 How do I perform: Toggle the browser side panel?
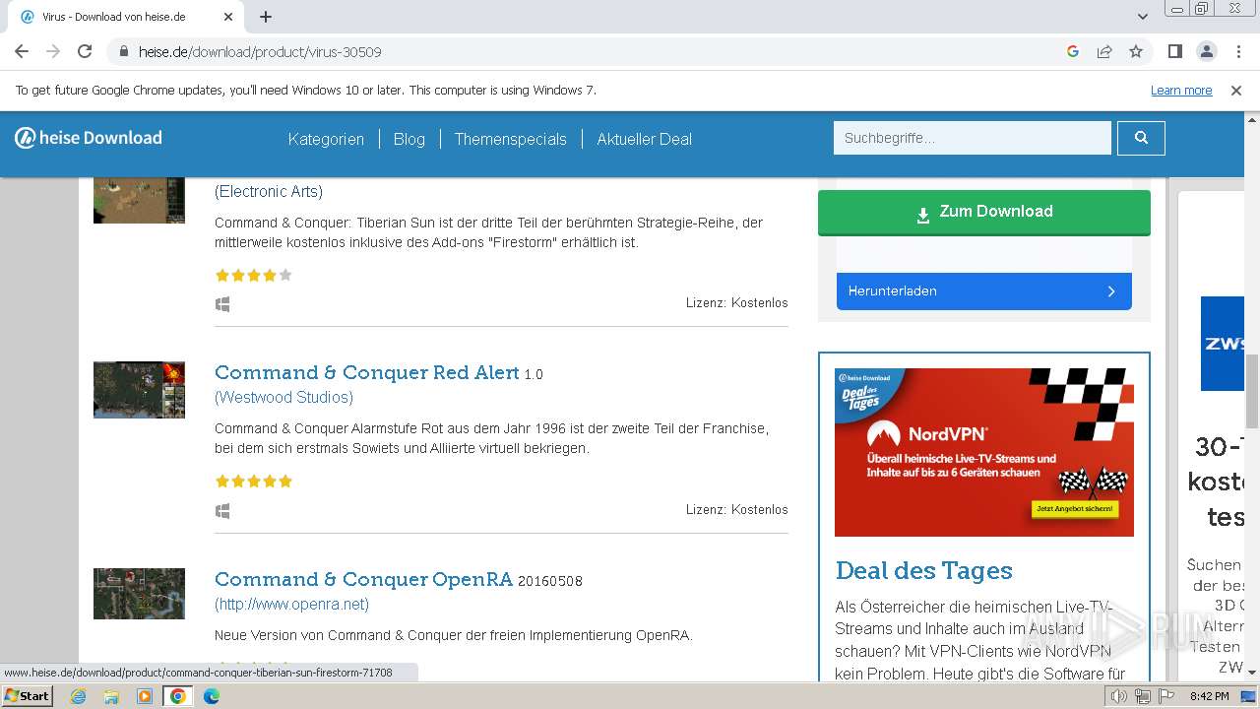(x=1174, y=51)
